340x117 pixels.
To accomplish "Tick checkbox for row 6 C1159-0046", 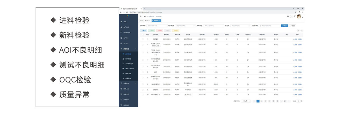I will pyautogui.click(x=143, y=72).
